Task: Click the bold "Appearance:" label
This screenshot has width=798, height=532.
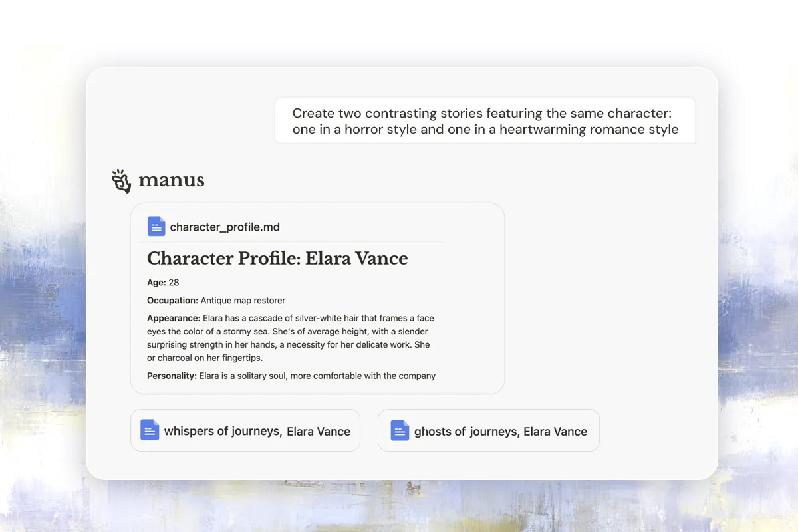Action: 174,318
